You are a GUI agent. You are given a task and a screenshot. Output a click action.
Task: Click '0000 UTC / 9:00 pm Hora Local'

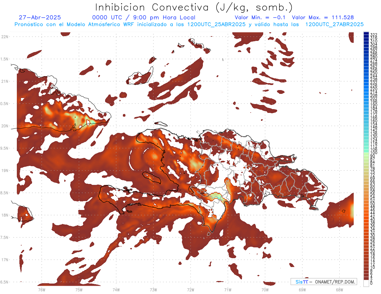pyautogui.click(x=144, y=18)
